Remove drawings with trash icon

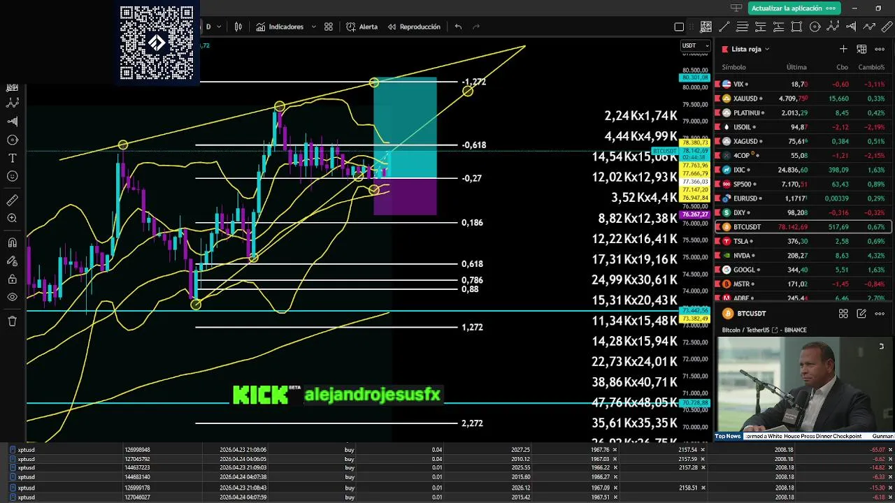point(12,321)
